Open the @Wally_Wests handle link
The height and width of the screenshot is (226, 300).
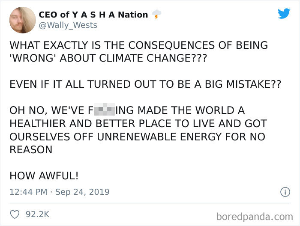68,25
